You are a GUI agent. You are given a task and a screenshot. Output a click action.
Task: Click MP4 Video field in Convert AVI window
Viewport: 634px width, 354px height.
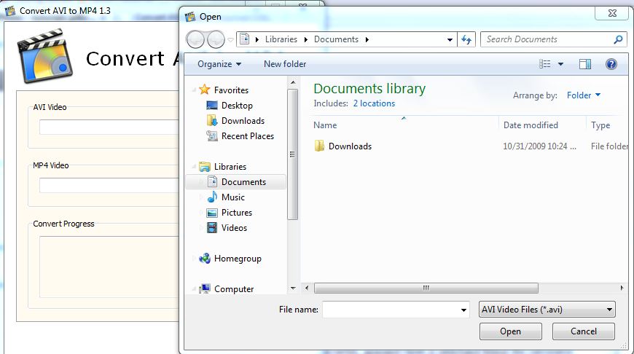pos(109,185)
